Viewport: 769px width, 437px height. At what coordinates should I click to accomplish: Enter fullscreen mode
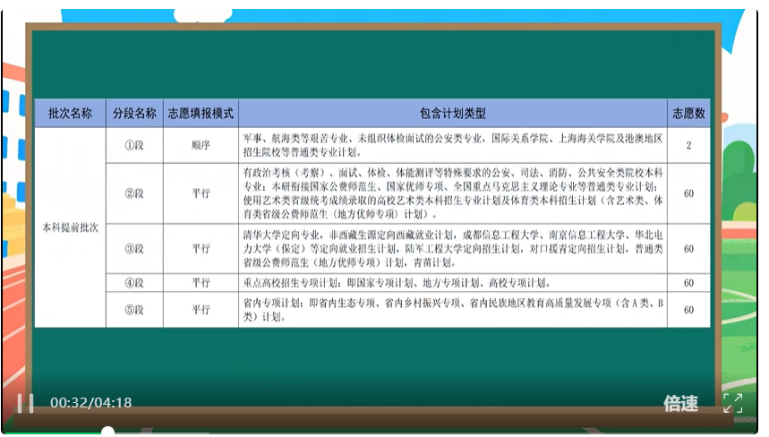coord(732,403)
